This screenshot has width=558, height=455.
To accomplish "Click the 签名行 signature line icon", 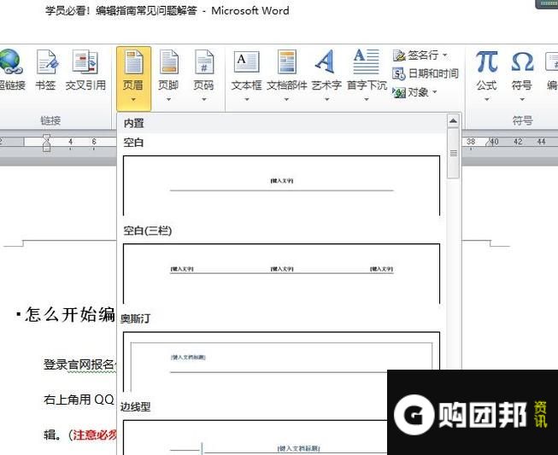I will coord(398,55).
